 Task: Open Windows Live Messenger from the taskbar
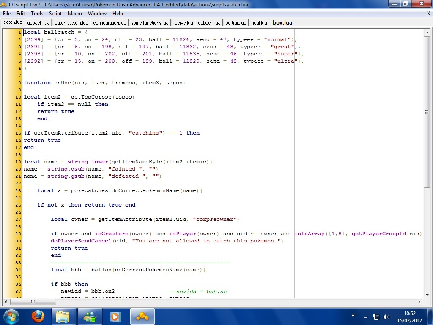point(90,317)
